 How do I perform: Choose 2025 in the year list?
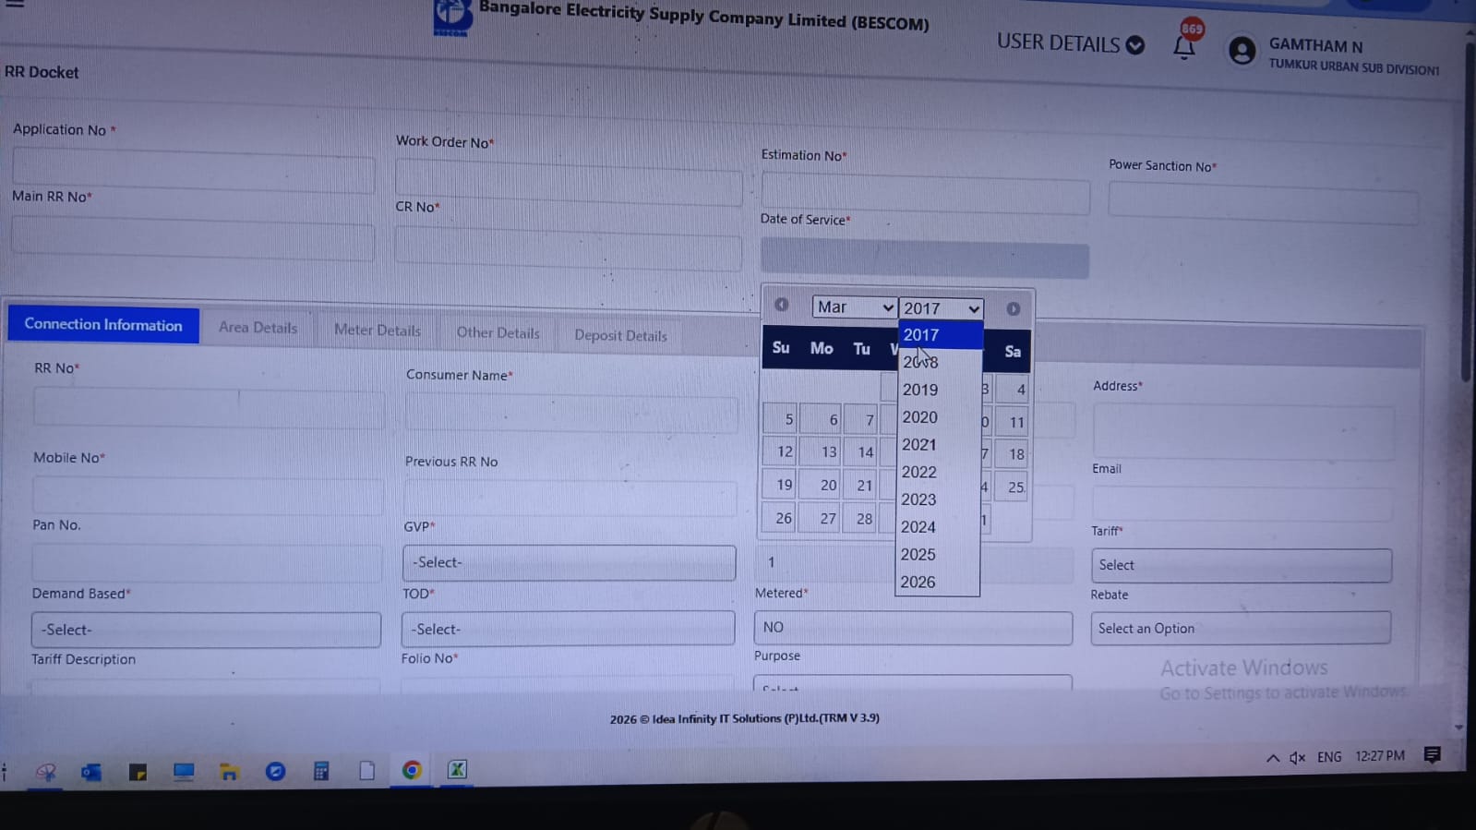point(937,555)
